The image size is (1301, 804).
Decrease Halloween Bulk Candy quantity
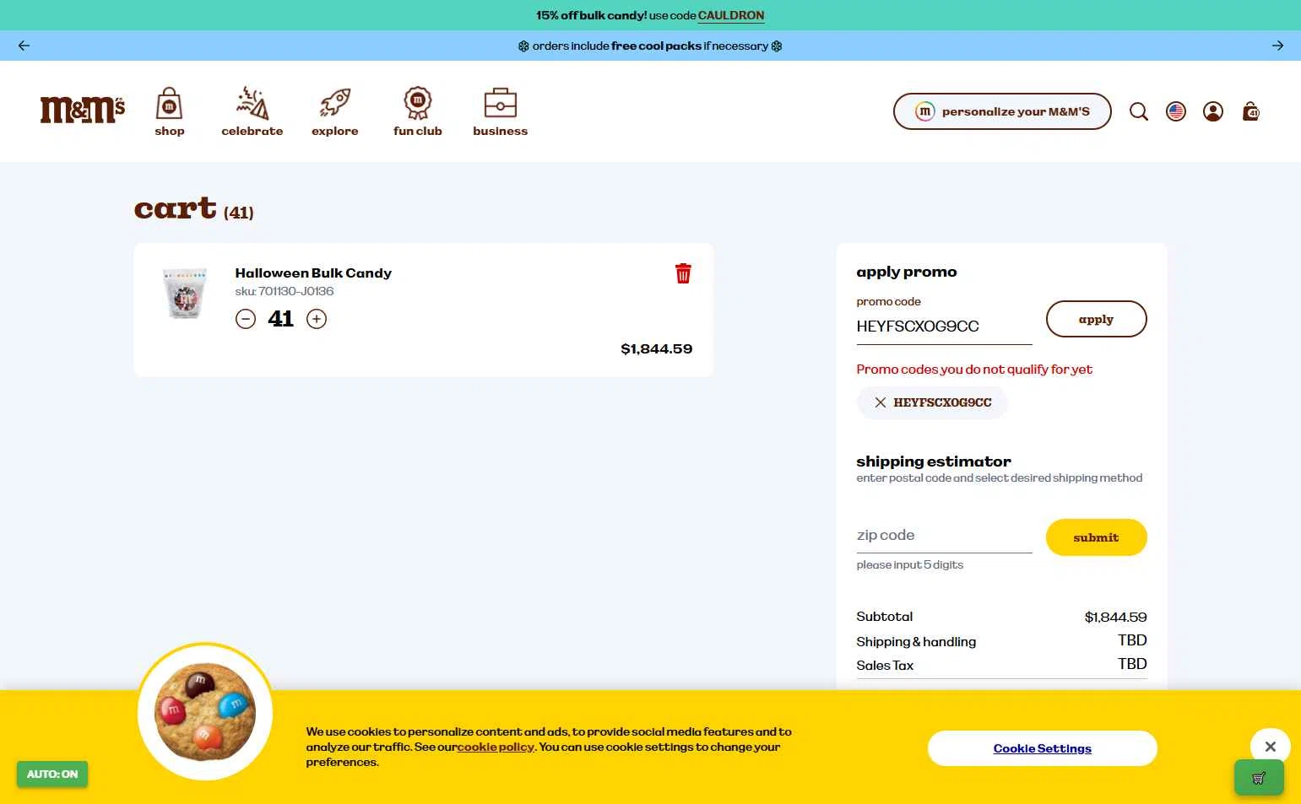(x=246, y=319)
